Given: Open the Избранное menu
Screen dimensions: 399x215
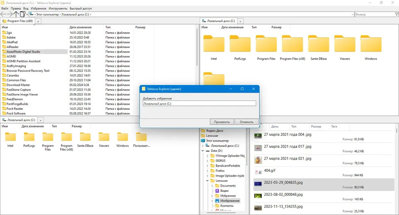Looking at the screenshot, I should point(38,8).
